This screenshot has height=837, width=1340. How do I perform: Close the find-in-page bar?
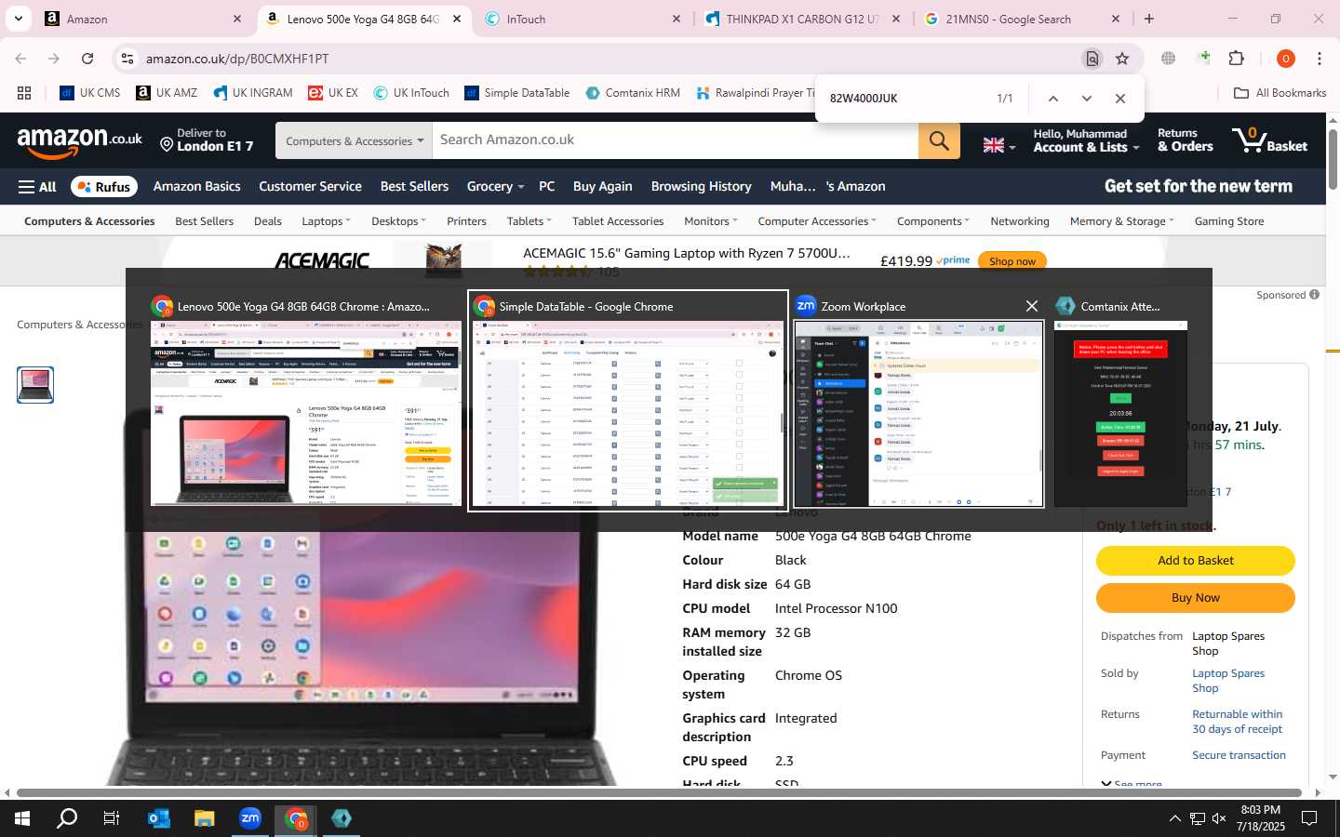click(1119, 99)
